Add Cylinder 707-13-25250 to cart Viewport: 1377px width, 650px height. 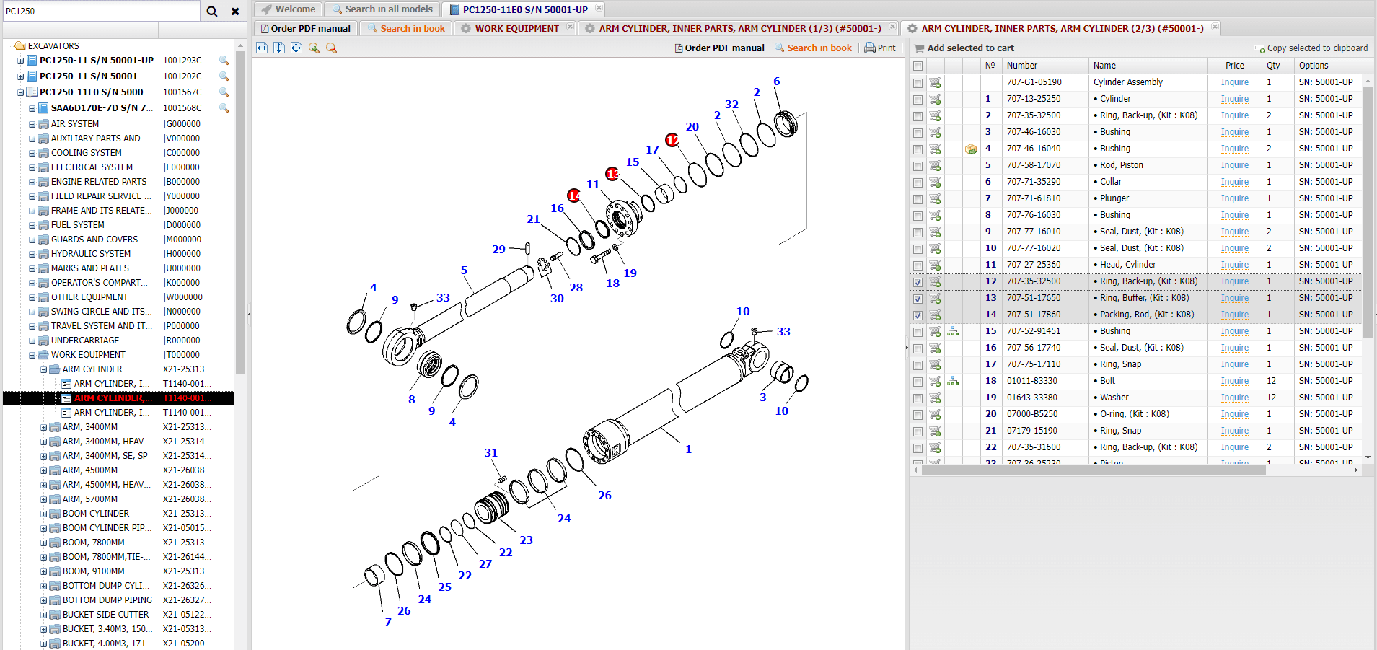point(935,99)
